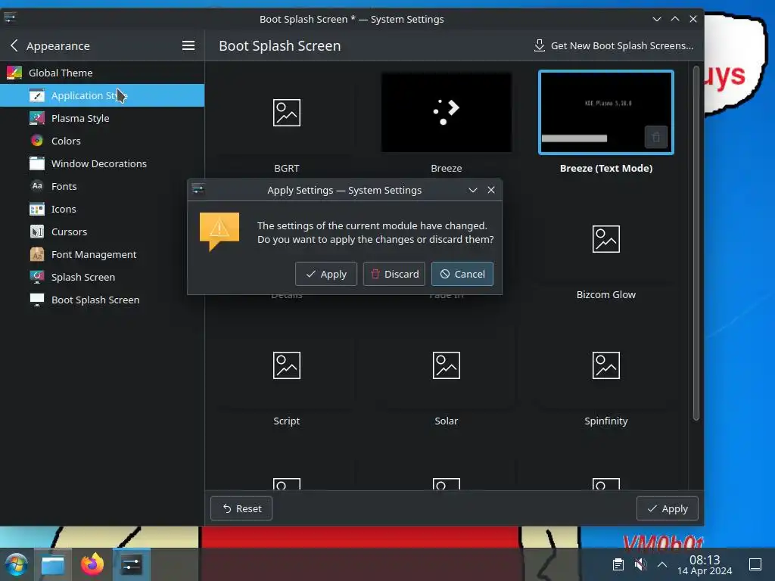Cancel the Apply Settings dialog
Screen dimensions: 775x581
[462, 274]
